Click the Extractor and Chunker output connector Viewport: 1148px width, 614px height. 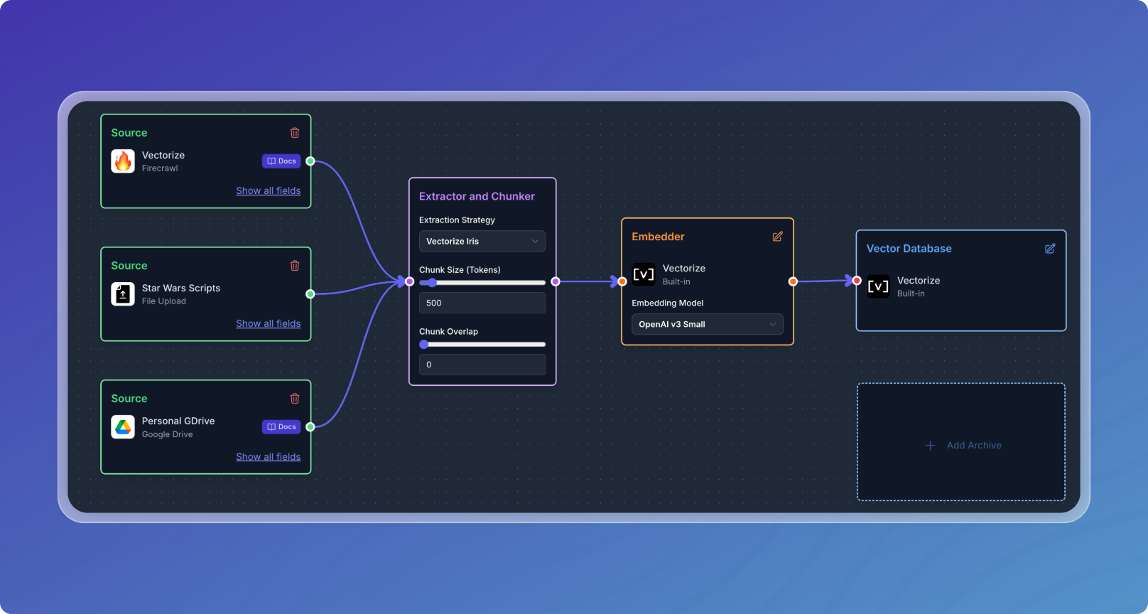[x=556, y=282]
